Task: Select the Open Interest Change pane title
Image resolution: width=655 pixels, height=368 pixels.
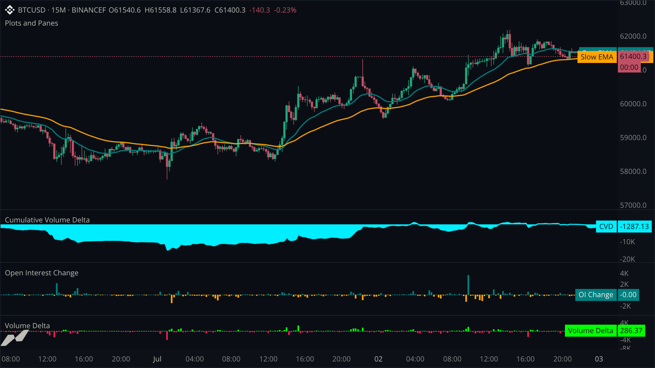Action: 41,273
